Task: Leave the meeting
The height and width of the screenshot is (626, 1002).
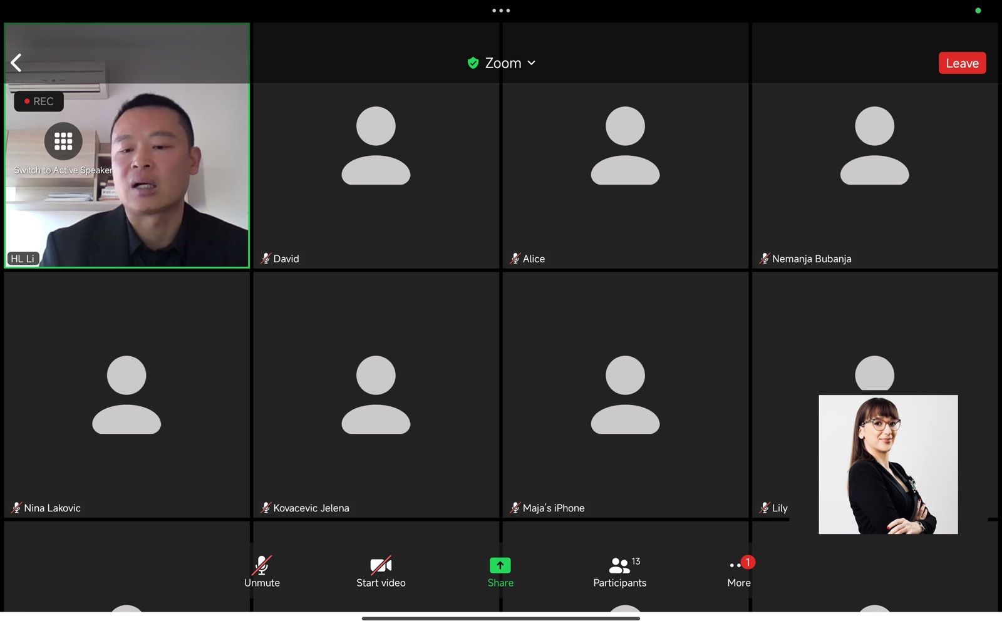Action: (x=962, y=63)
